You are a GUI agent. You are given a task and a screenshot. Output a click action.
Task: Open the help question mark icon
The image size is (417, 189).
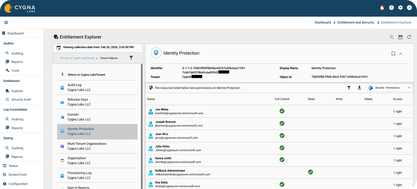coord(391,8)
